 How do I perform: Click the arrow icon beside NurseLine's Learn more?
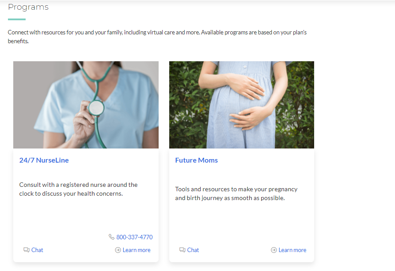tap(118, 250)
